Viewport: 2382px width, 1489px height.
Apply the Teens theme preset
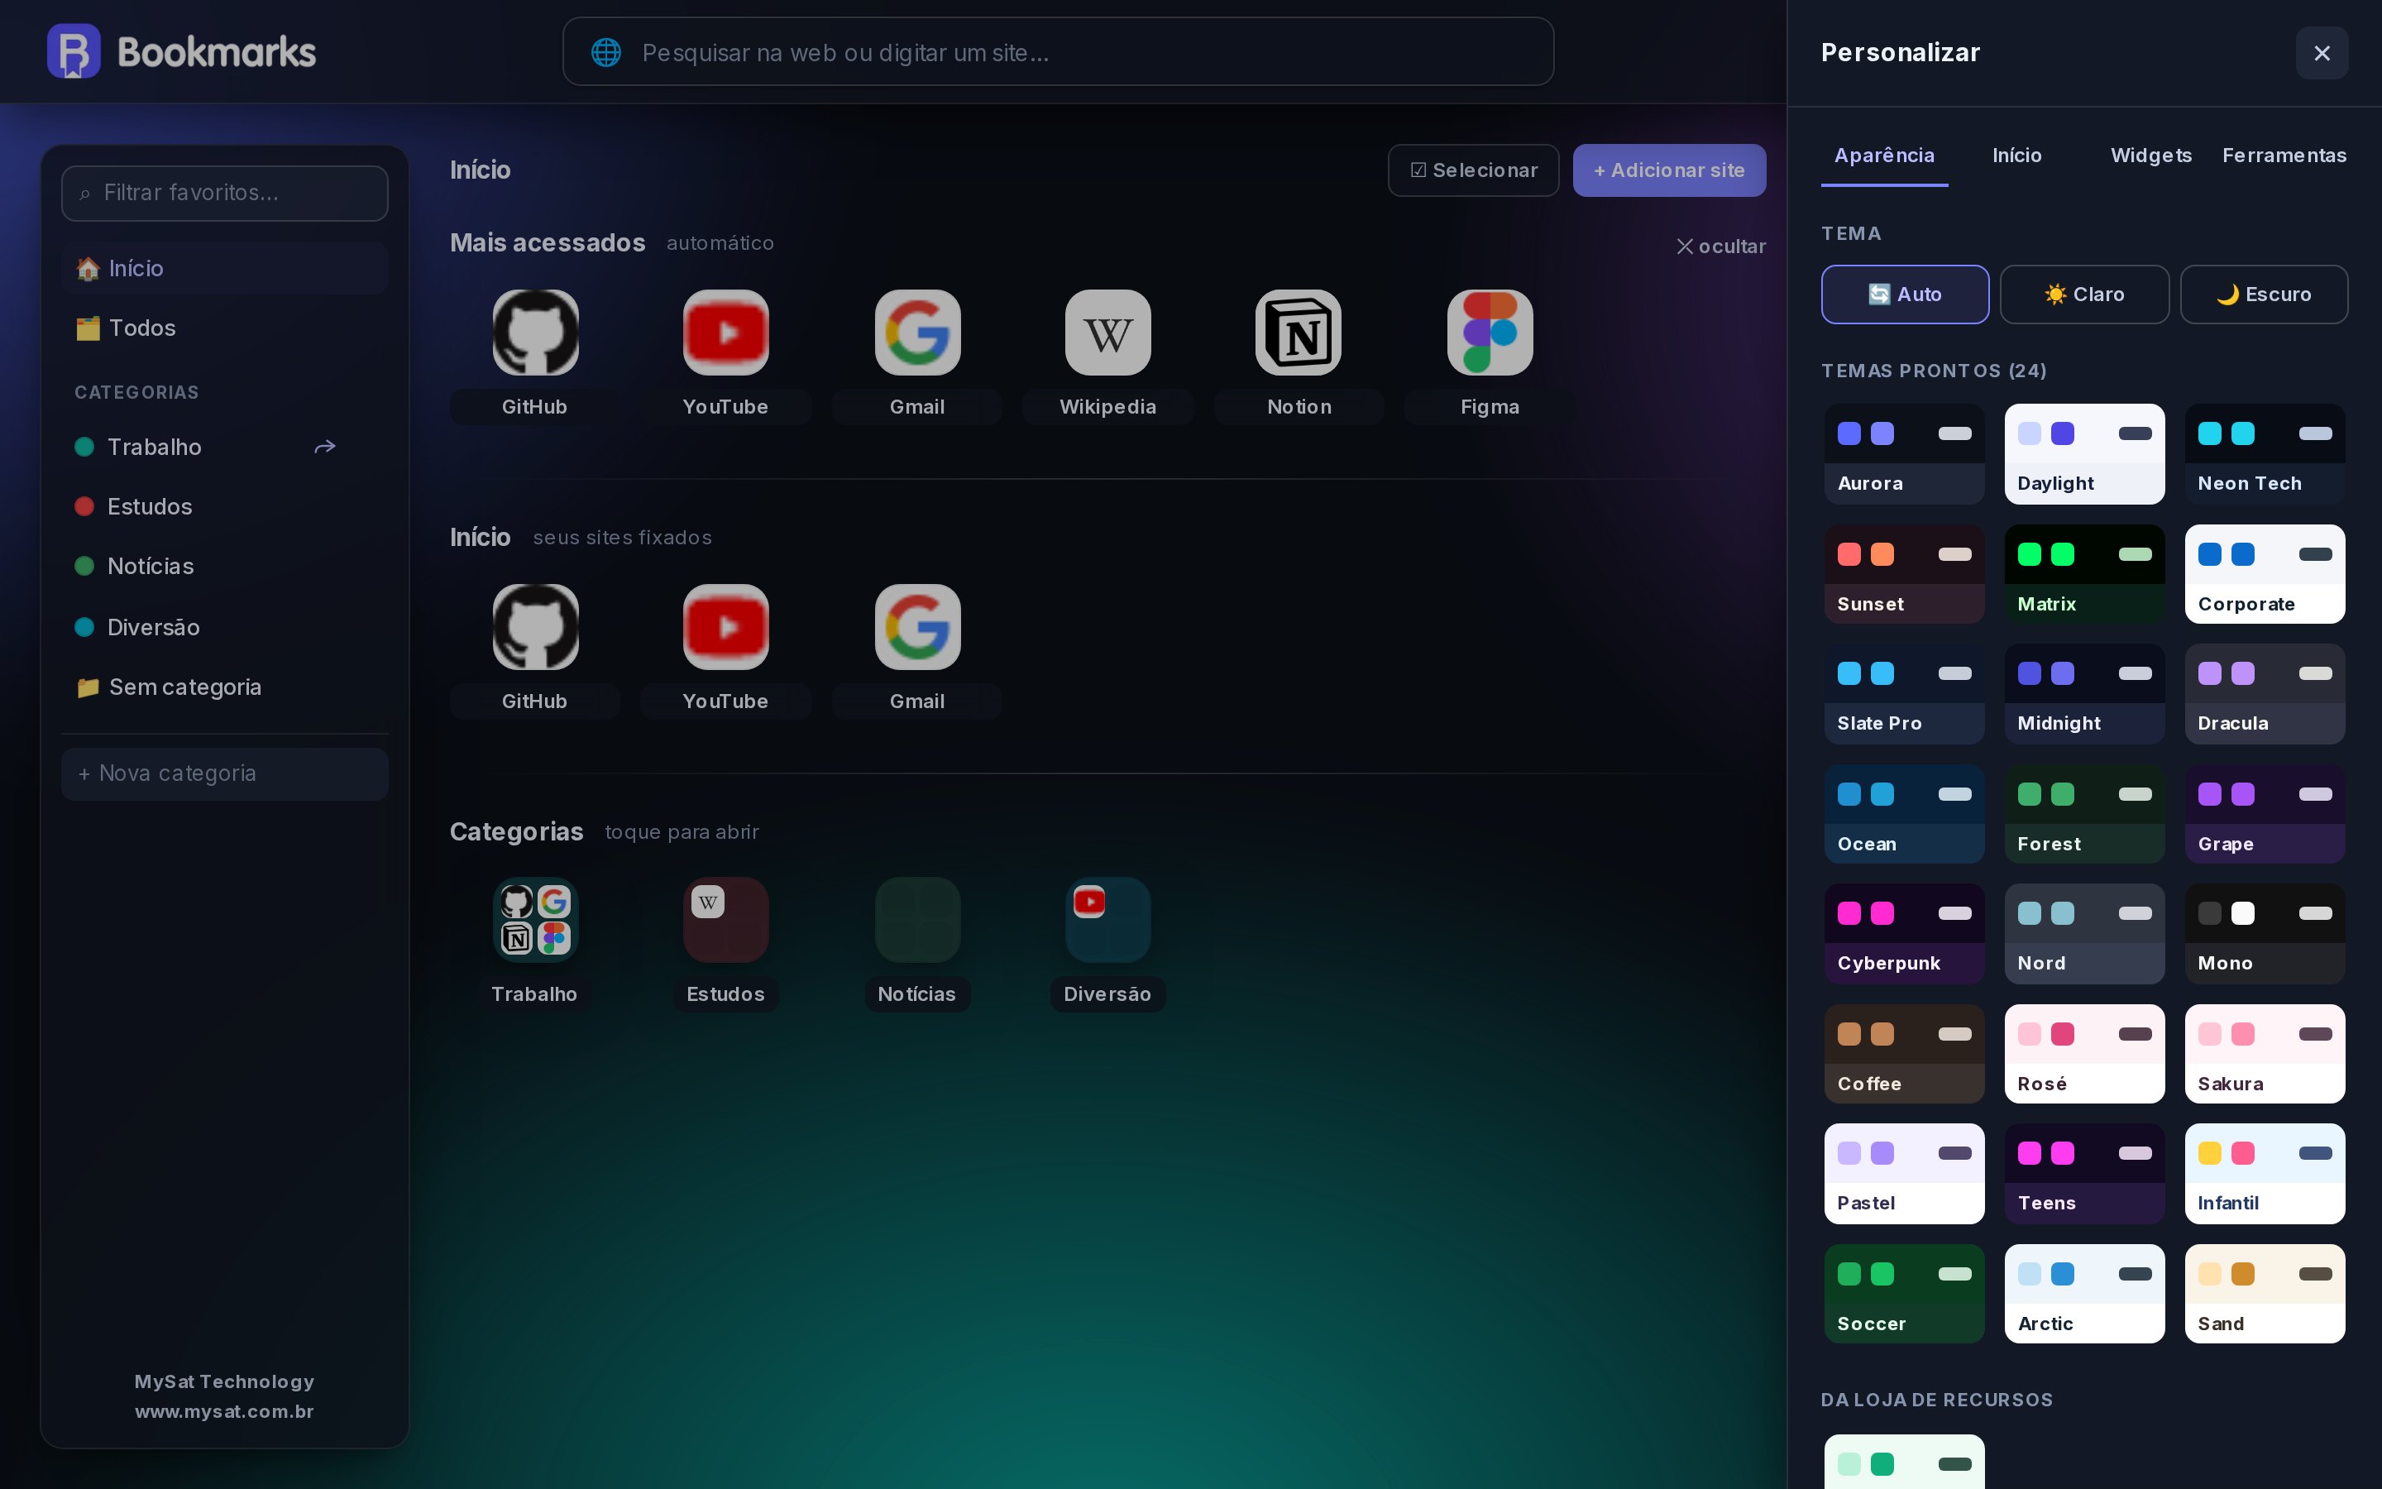pos(2085,1174)
